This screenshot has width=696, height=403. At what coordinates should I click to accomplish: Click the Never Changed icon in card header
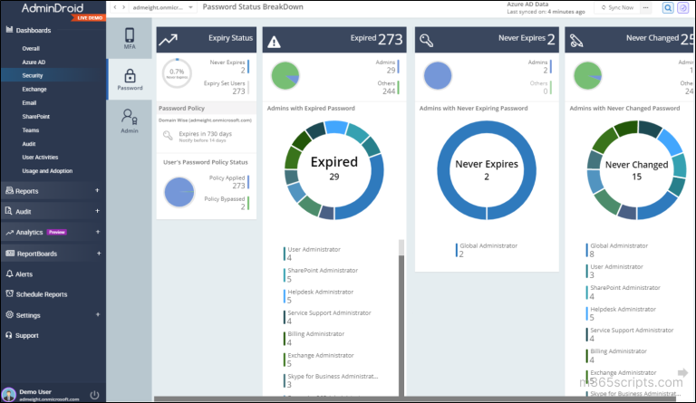[x=576, y=41]
